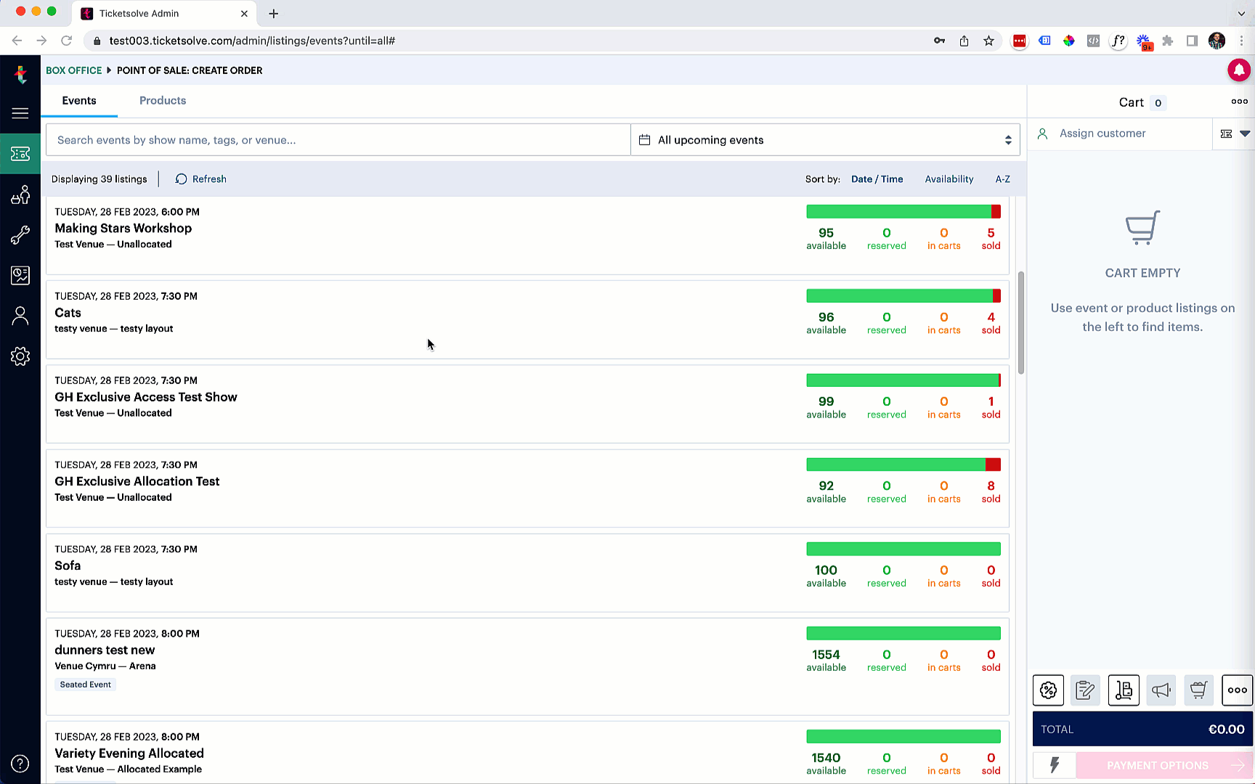Select the Cats event listing
Image resolution: width=1255 pixels, height=784 pixels.
click(x=527, y=319)
